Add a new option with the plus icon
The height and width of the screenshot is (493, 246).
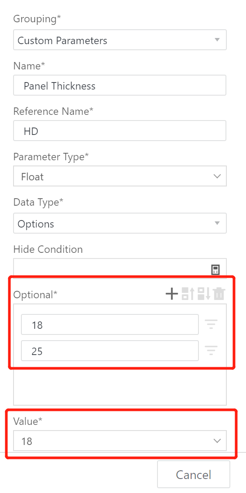click(171, 294)
